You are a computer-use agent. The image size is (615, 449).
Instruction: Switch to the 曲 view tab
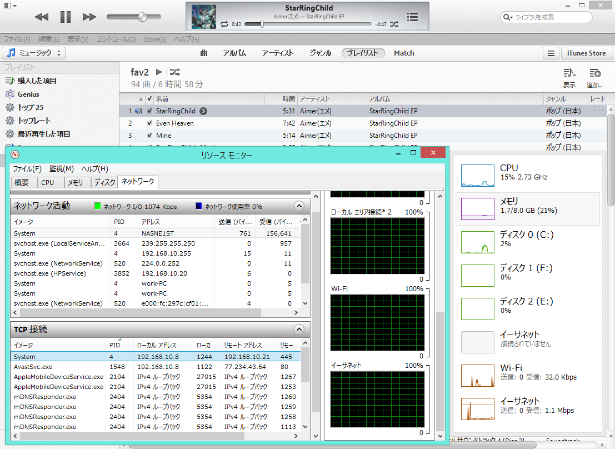pos(203,53)
